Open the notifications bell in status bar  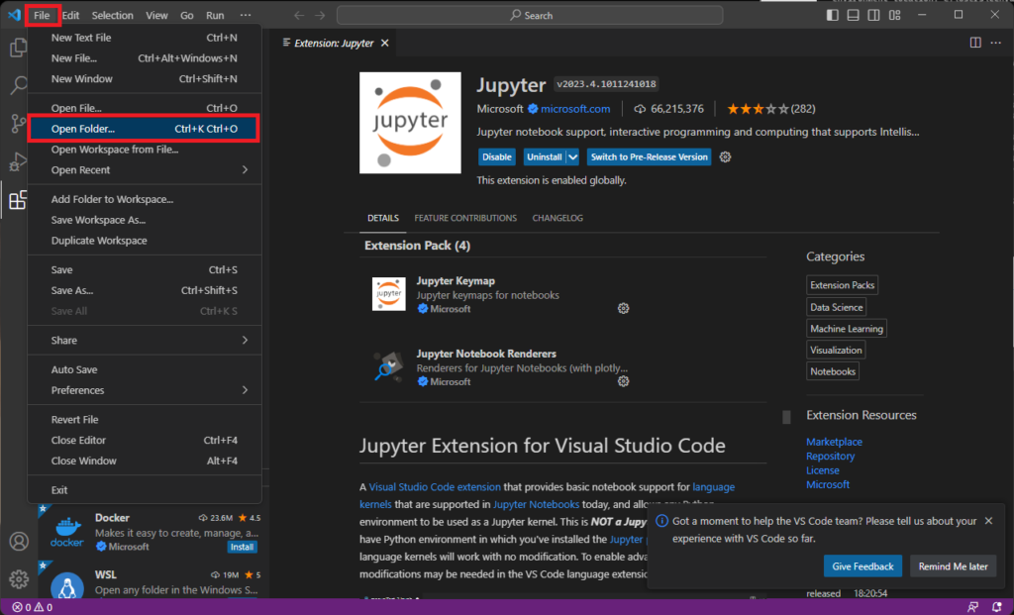tap(996, 607)
